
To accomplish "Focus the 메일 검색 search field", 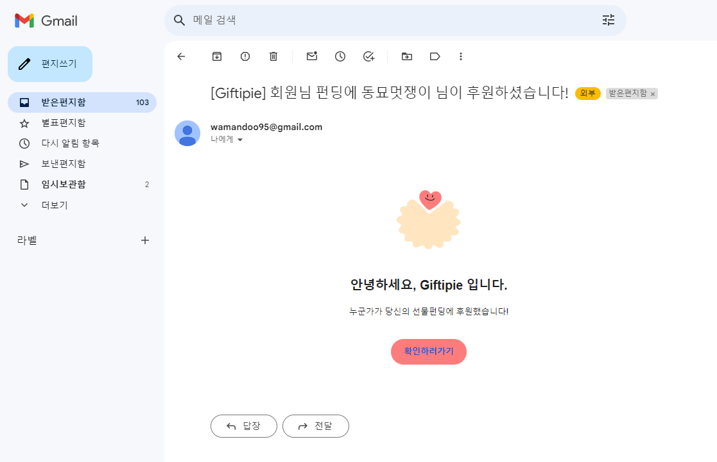I will 395,20.
